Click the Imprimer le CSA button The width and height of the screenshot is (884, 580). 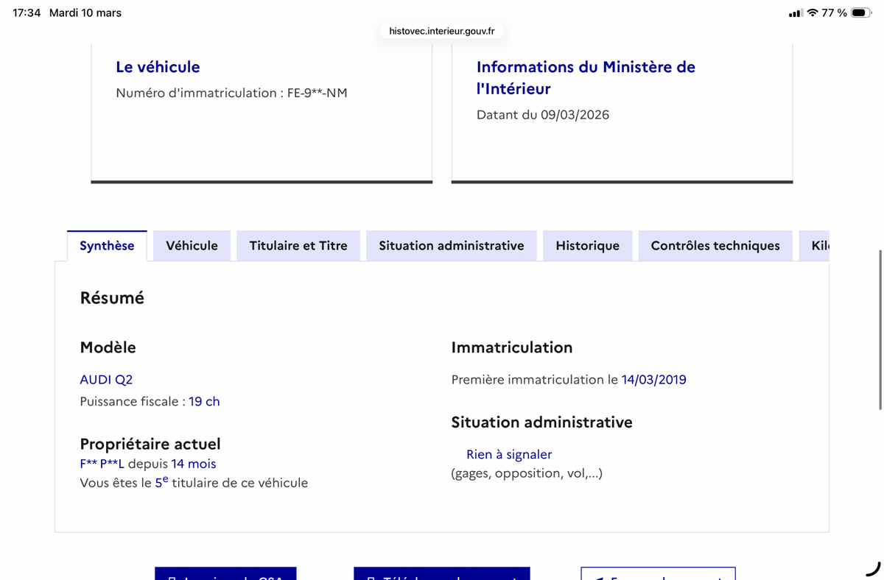pyautogui.click(x=225, y=573)
